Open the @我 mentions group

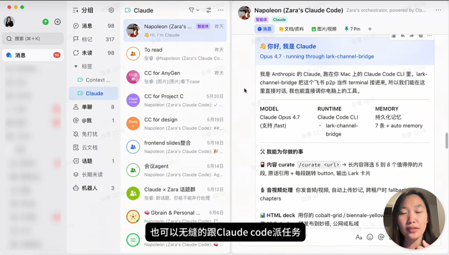click(94, 121)
